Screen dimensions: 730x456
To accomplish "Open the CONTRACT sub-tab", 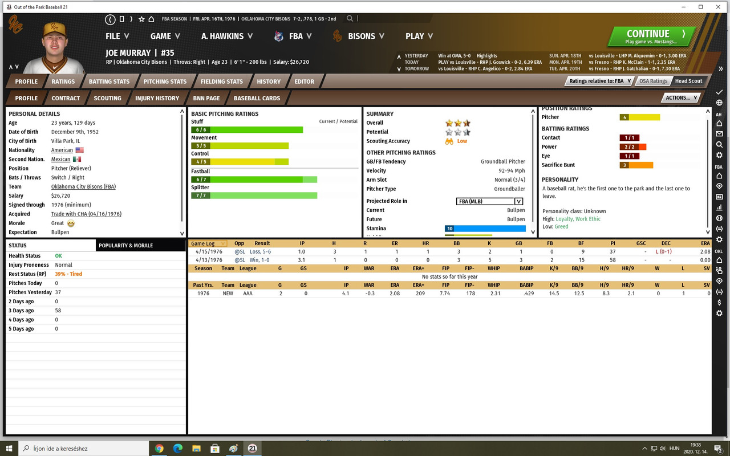I will 66,98.
